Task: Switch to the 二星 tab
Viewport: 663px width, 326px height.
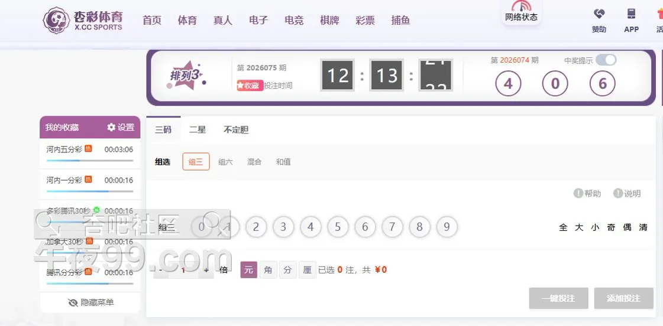Action: point(198,130)
